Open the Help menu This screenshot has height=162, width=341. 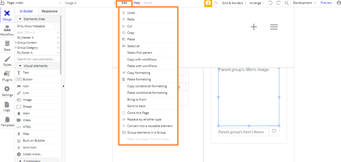(x=137, y=3)
